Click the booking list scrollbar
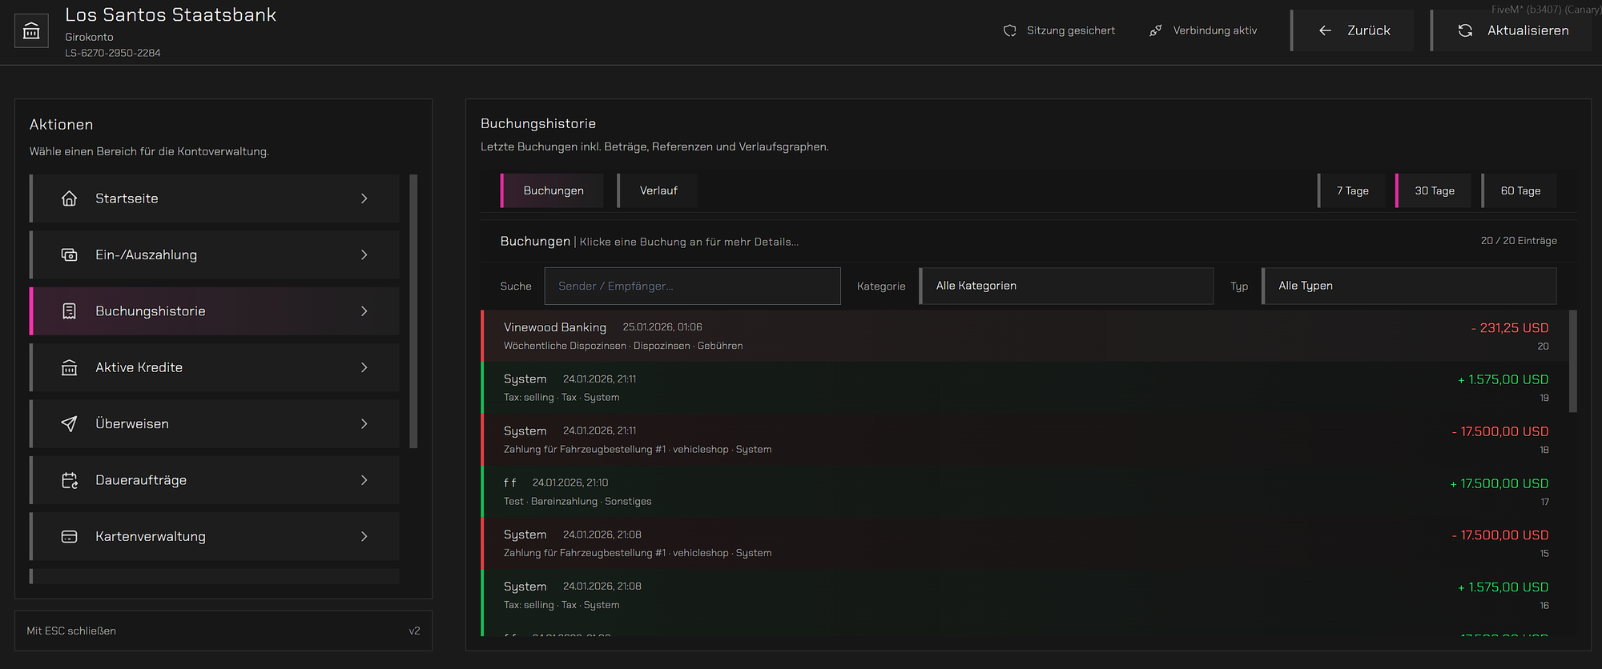Image resolution: width=1602 pixels, height=669 pixels. pyautogui.click(x=1572, y=362)
